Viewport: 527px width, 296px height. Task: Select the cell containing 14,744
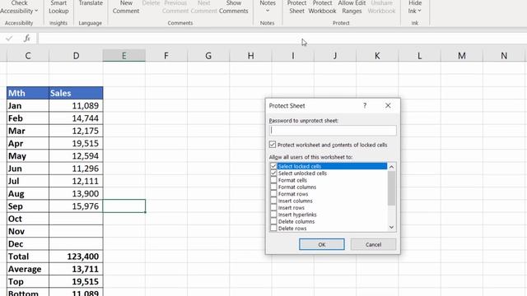click(76, 118)
